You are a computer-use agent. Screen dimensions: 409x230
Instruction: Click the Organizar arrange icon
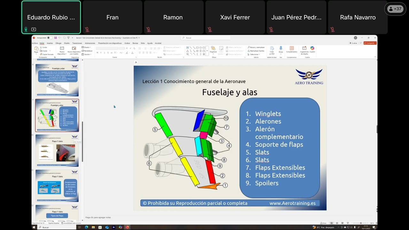tap(213, 48)
